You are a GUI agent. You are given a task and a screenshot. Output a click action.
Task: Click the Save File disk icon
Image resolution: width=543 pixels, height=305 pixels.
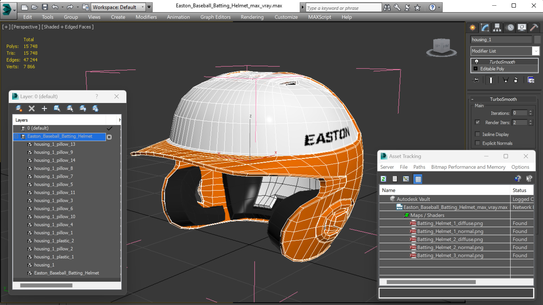tap(45, 7)
